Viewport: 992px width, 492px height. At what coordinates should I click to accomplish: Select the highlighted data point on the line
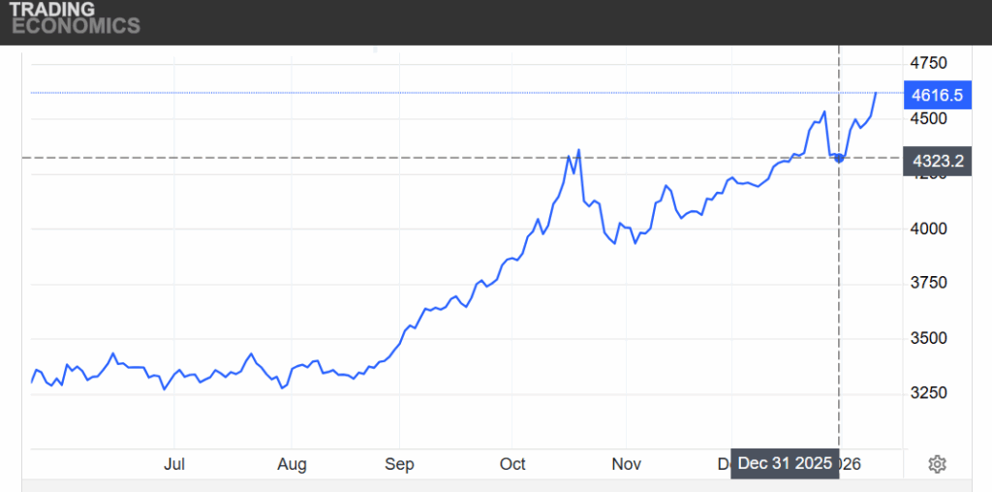point(839,158)
